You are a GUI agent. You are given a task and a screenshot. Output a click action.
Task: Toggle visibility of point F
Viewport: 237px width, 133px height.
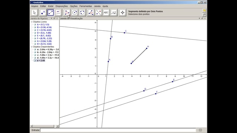[x=35, y=38]
